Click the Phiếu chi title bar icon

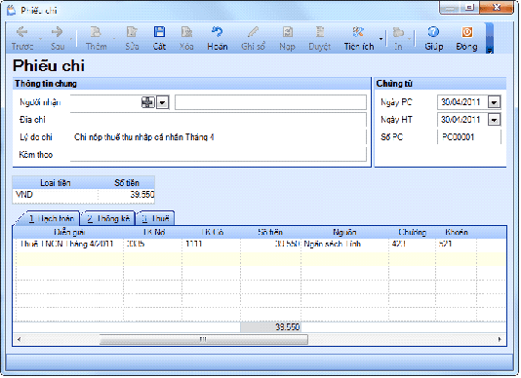[x=11, y=11]
